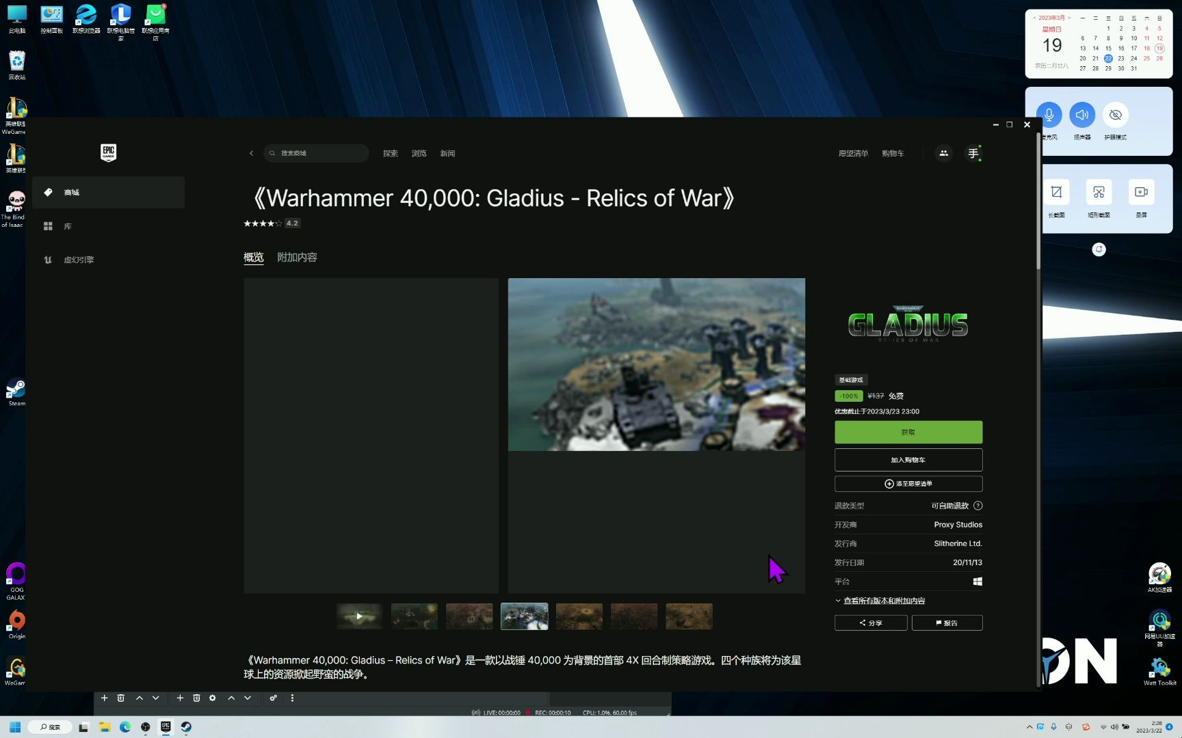This screenshot has height=738, width=1182.
Task: Expand the system tray hidden icons chevron
Action: [1029, 727]
